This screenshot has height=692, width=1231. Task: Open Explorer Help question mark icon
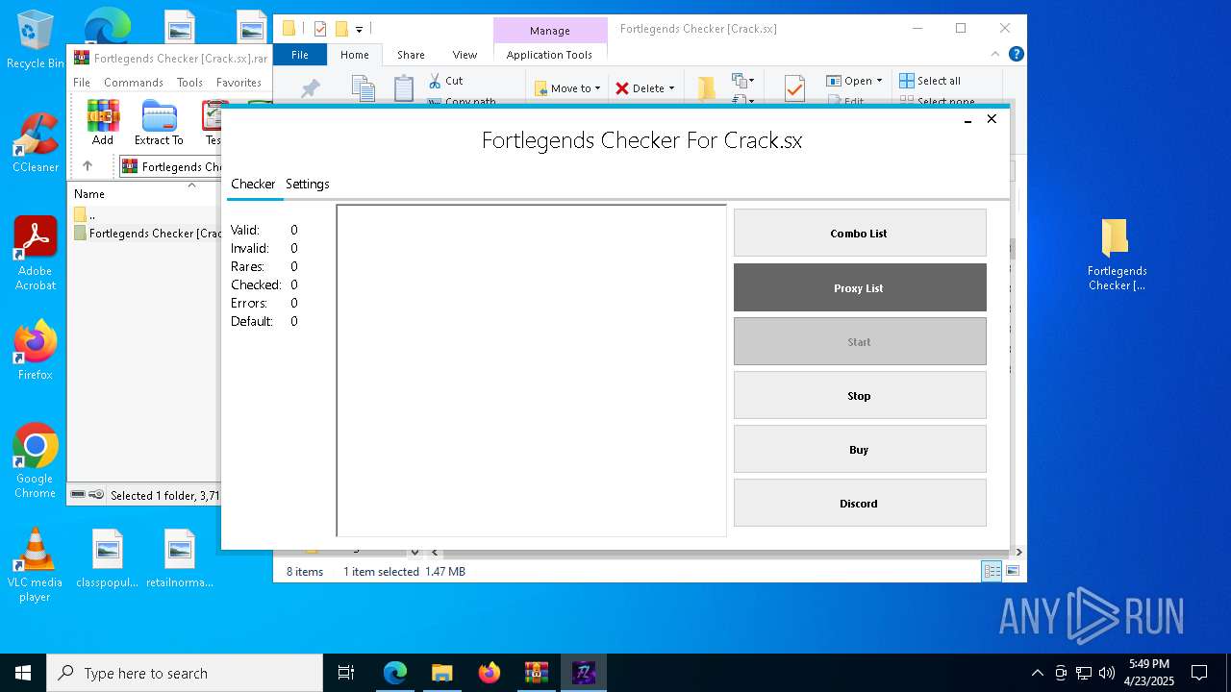coord(1016,55)
